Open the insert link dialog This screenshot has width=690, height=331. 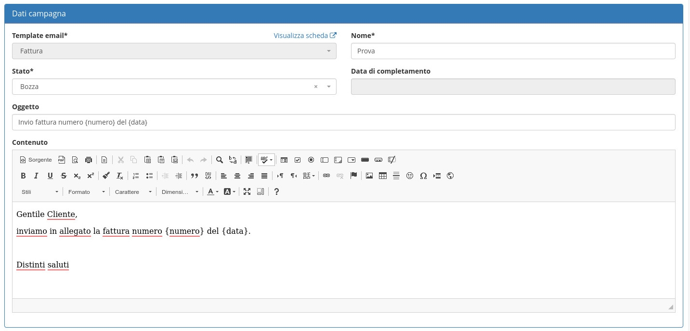[x=326, y=176]
